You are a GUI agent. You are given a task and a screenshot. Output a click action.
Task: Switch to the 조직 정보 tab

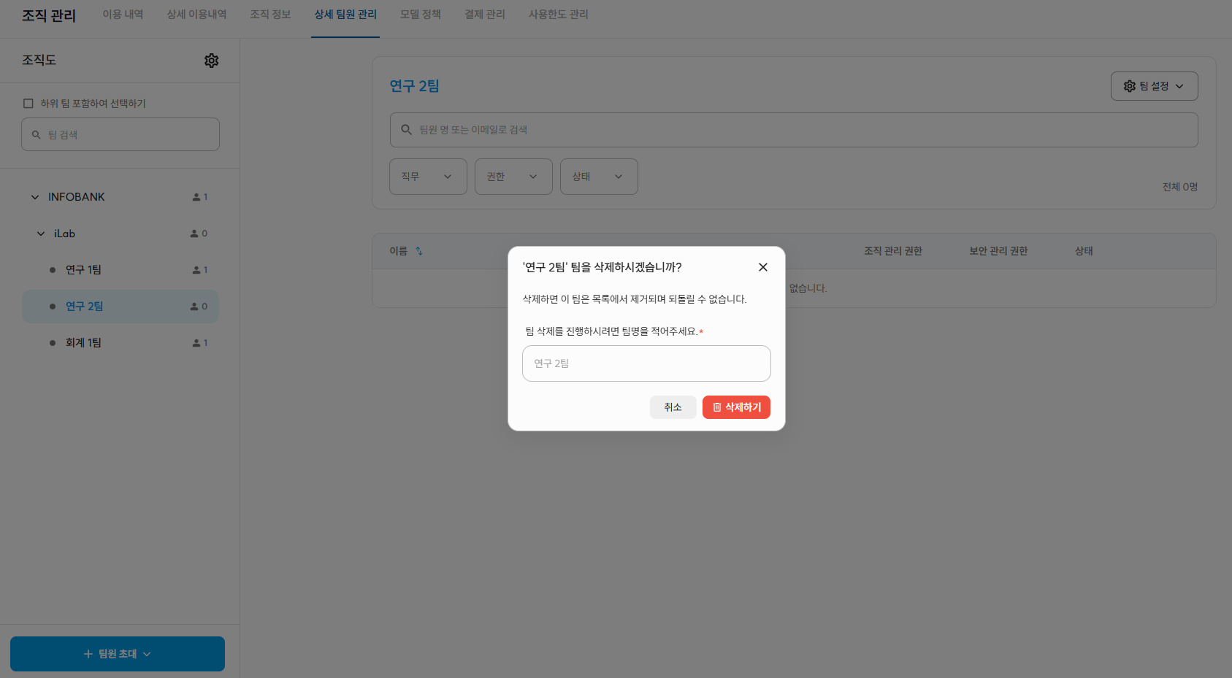[x=270, y=15]
